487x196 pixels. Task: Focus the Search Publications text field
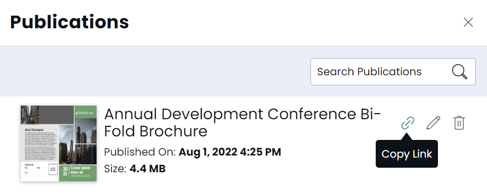393,72
